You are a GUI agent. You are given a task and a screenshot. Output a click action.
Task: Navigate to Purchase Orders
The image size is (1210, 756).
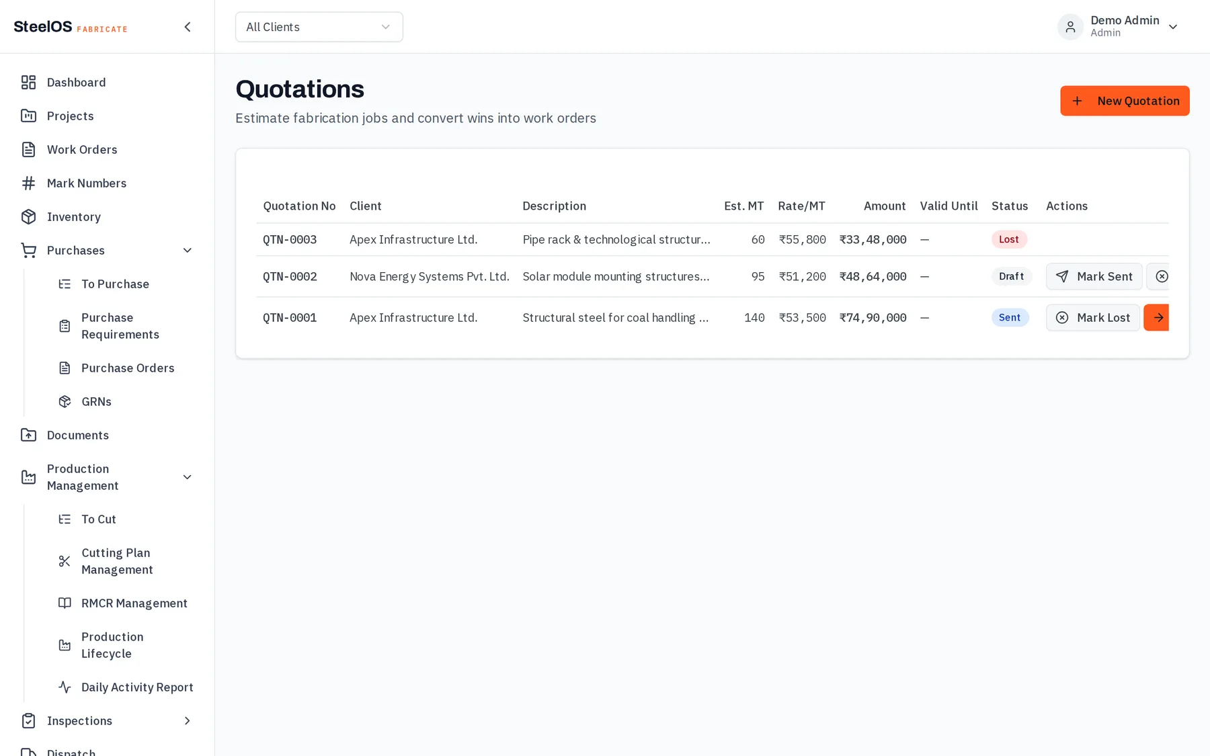point(128,368)
